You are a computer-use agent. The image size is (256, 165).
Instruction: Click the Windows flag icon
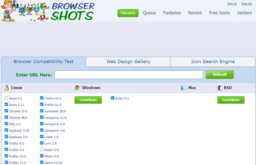77,88
